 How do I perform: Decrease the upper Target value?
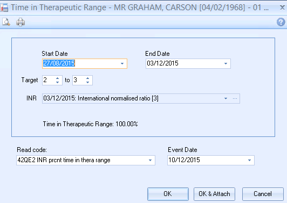(88, 82)
